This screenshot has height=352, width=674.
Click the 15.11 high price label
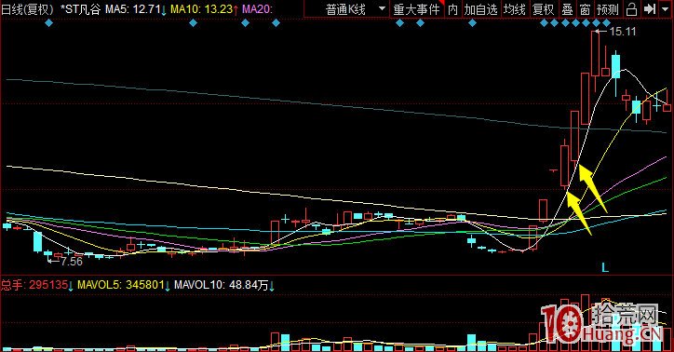point(622,32)
